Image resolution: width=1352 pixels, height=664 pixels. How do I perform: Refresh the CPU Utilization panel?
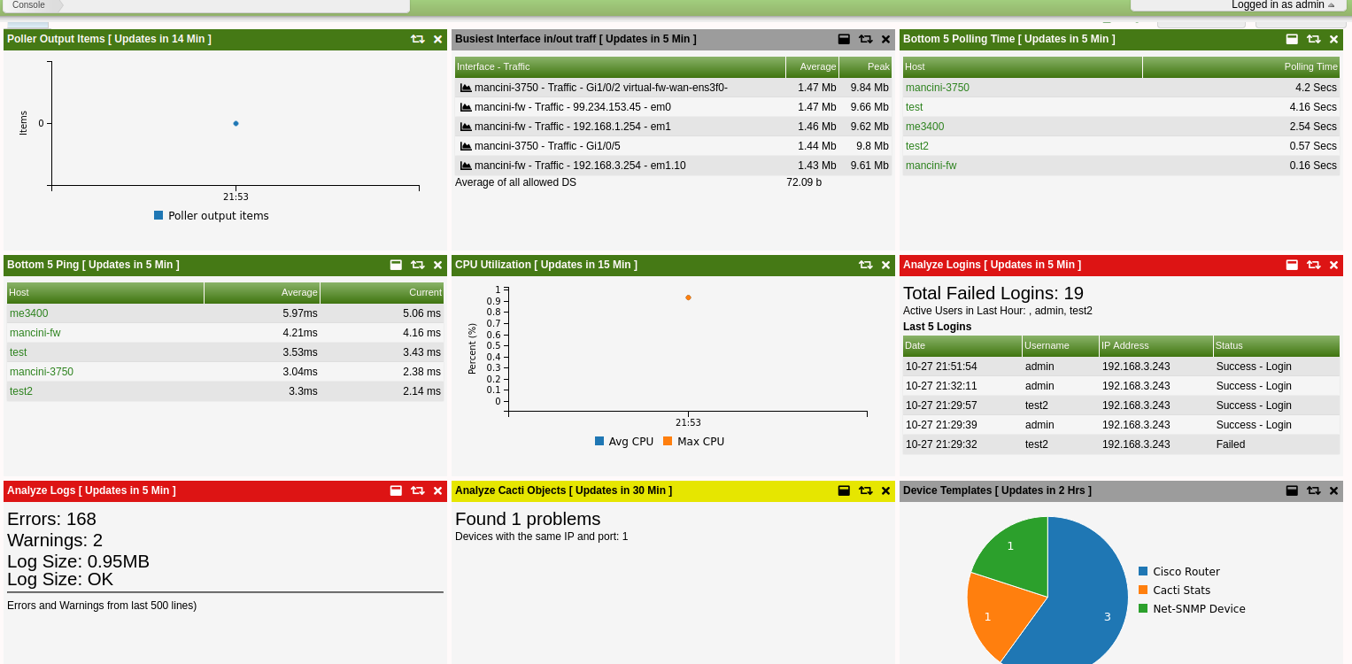point(865,265)
